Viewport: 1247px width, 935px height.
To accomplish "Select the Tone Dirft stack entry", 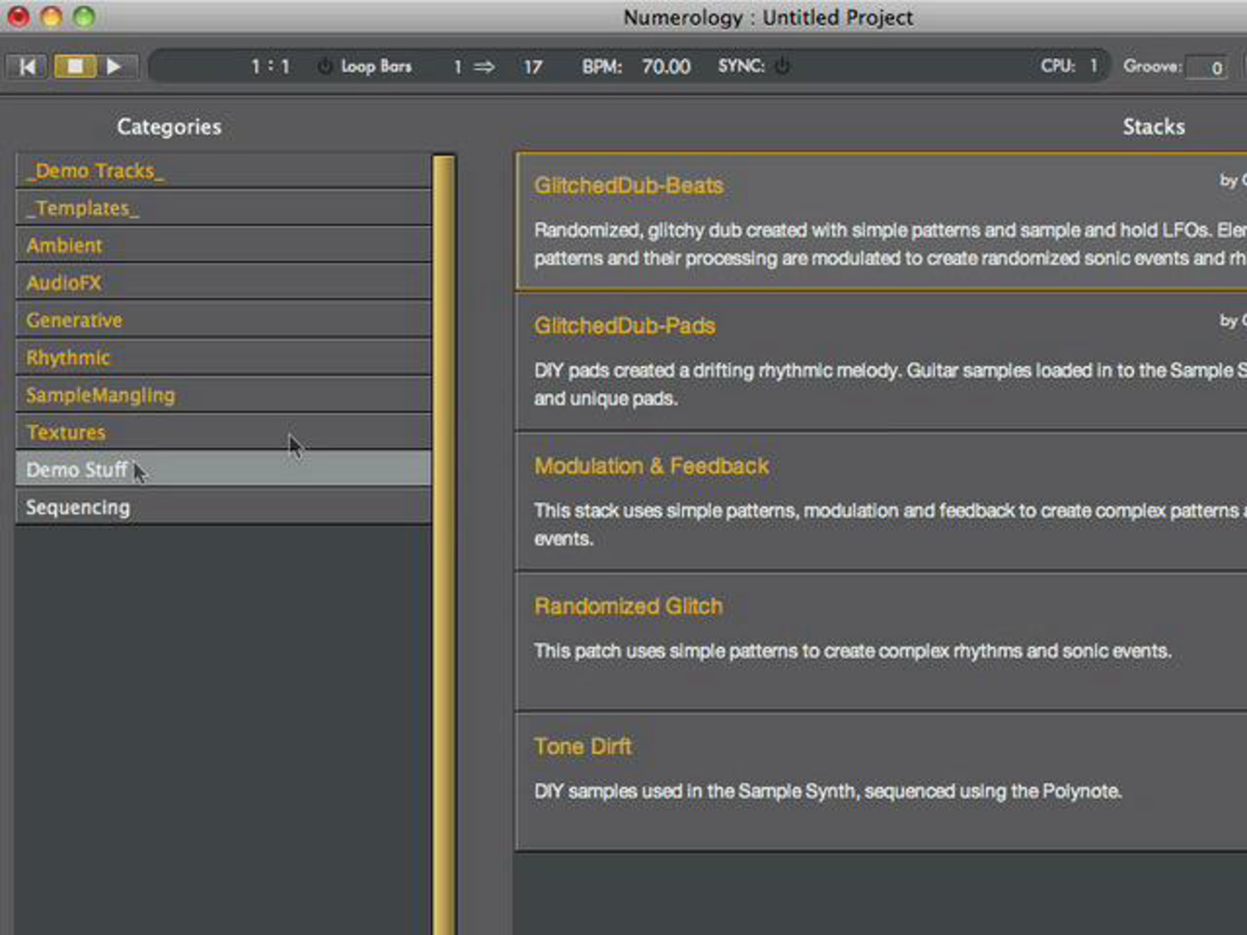I will pos(881,782).
